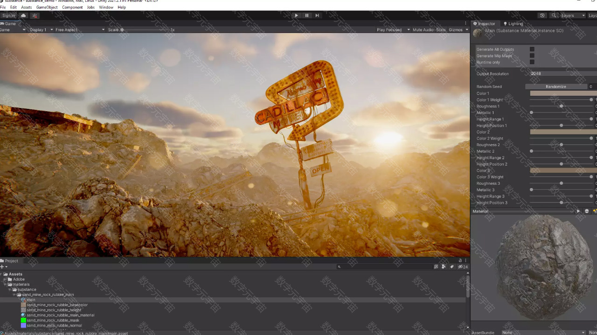Image resolution: width=597 pixels, height=335 pixels.
Task: Pause the game with the pause button
Action: [x=306, y=15]
